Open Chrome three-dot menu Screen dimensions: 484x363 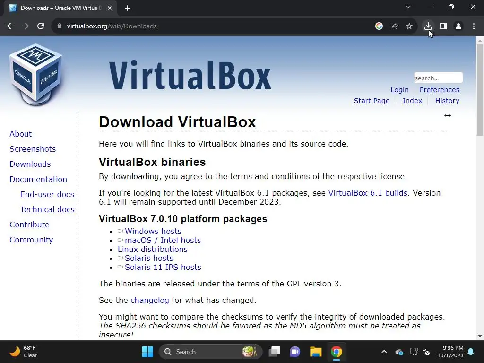coord(474,26)
